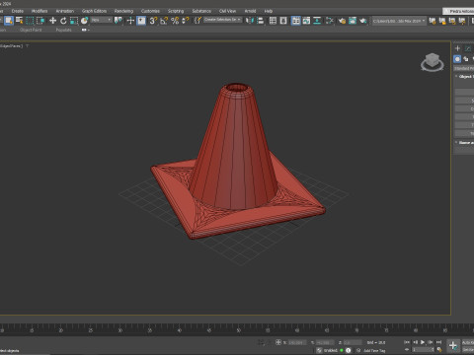Click the Align tool icon
Image resolution: width=474 pixels, height=355 pixels.
(261, 21)
